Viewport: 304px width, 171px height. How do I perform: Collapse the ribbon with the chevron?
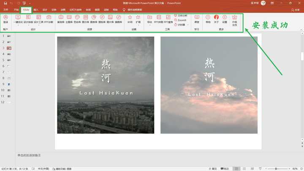click(301, 30)
